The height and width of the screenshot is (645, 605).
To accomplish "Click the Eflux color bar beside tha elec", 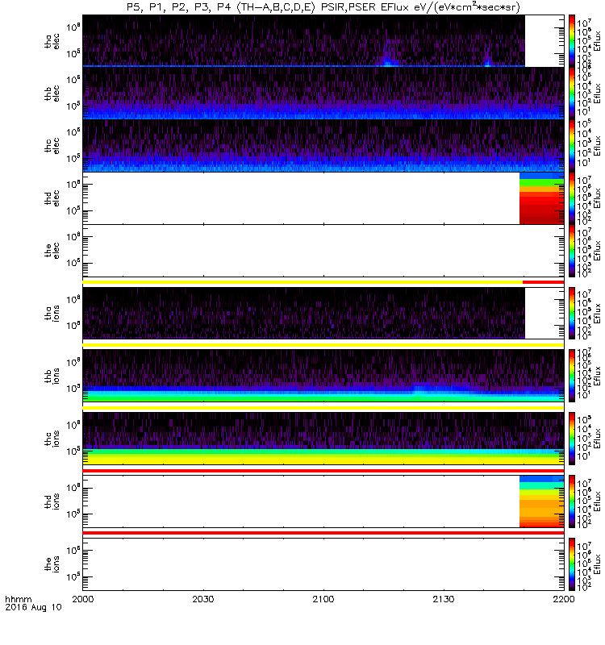I will click(x=572, y=41).
